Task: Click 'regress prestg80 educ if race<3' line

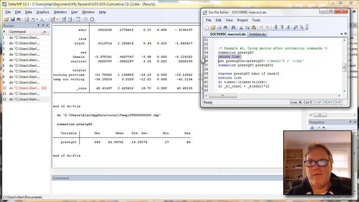Action: coord(248,74)
